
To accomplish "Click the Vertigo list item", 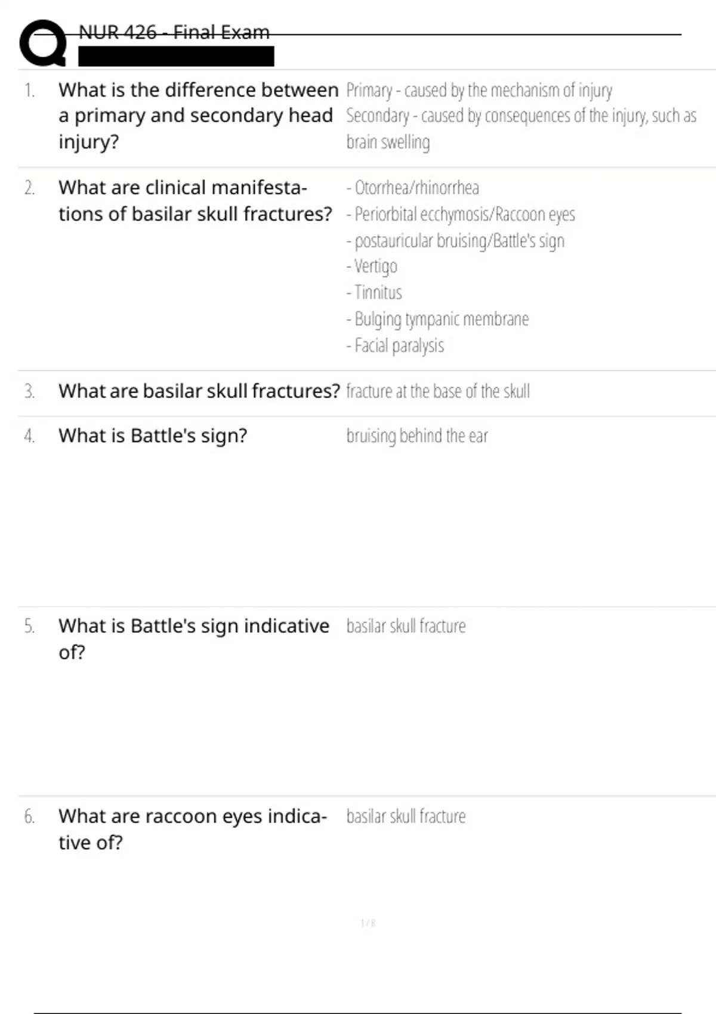I will (x=372, y=266).
